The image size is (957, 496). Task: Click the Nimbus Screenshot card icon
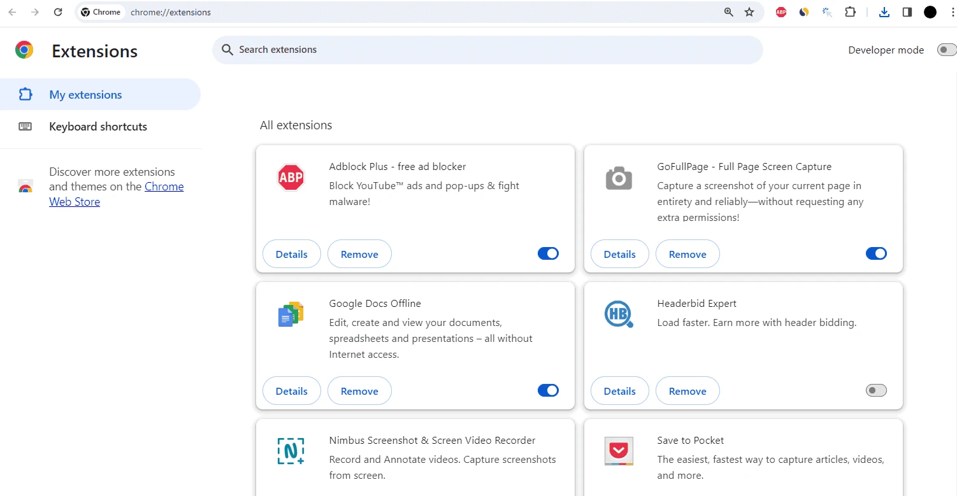pyautogui.click(x=291, y=451)
